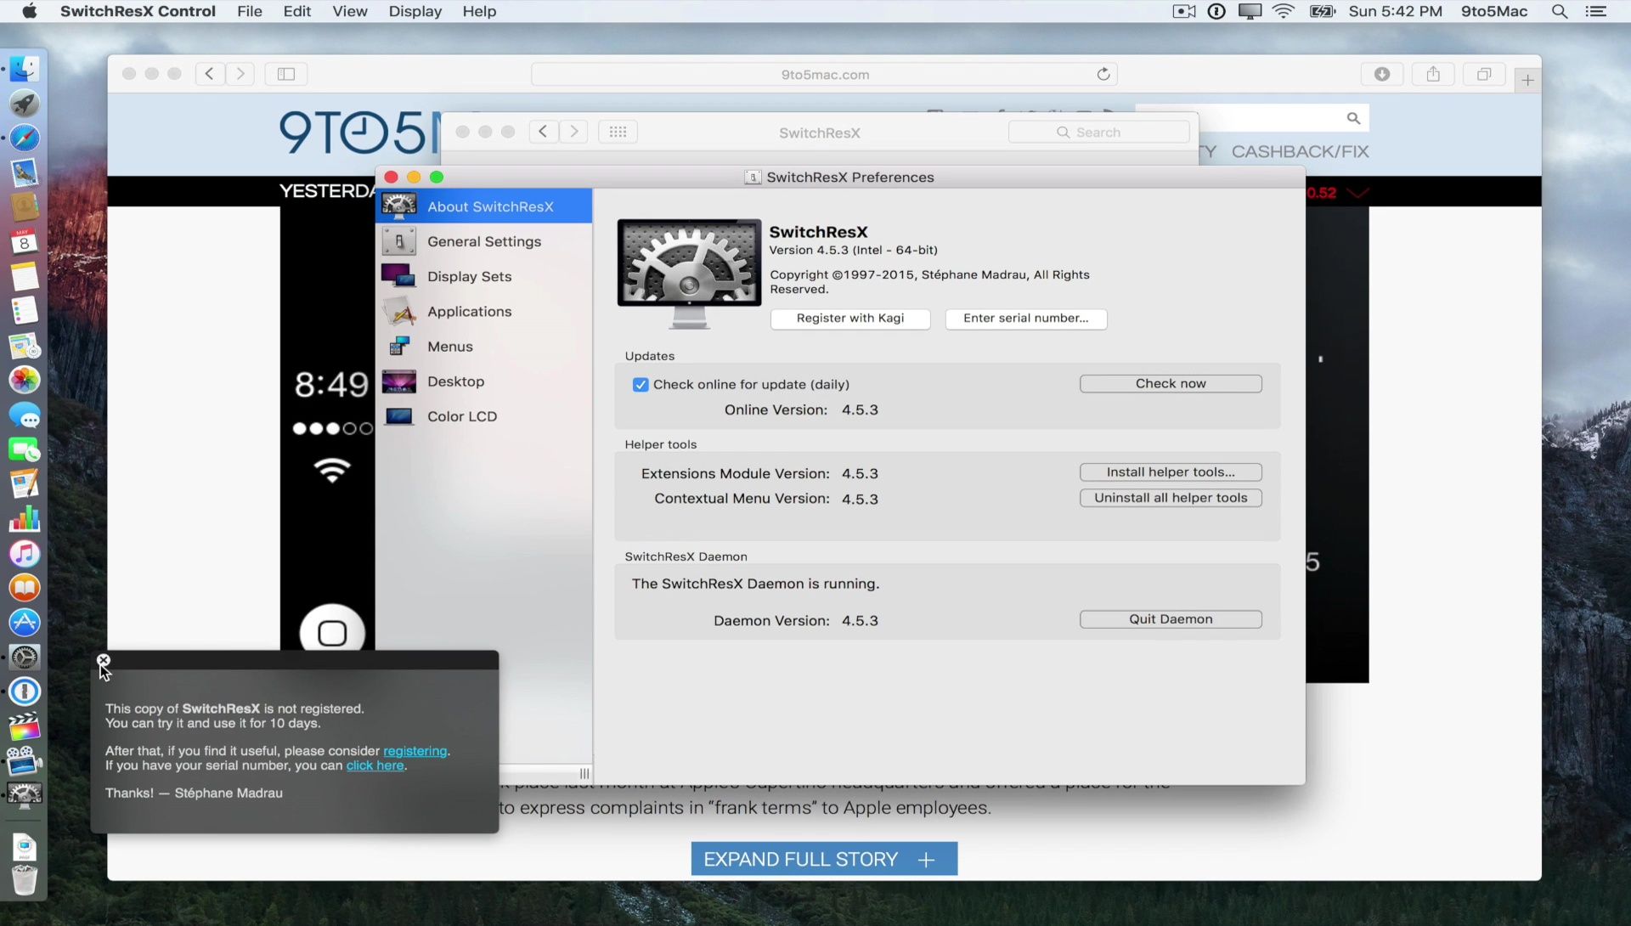Toggle Safari sidebar button

286,74
